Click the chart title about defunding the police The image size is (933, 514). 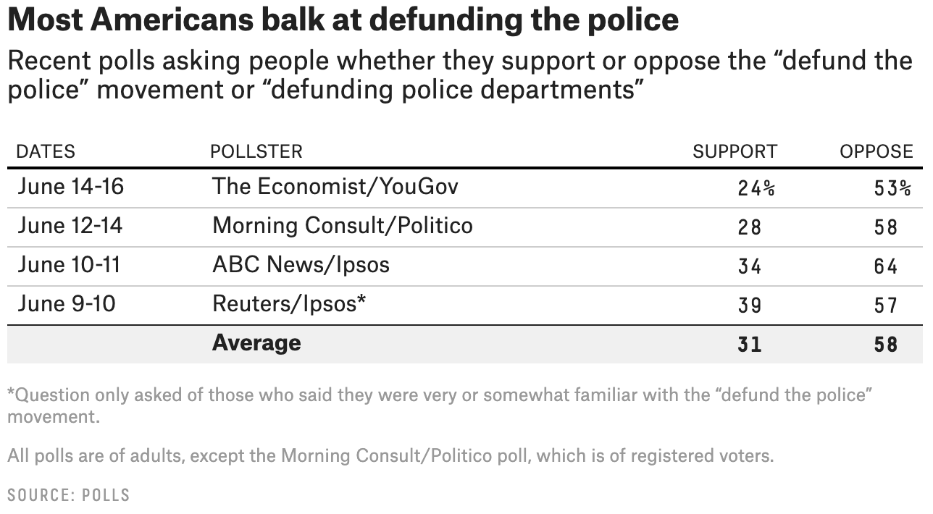pyautogui.click(x=343, y=20)
